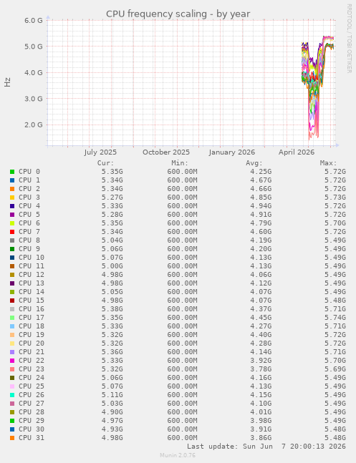Viewport: 356px width, 463px height.
Task: Select the 'October 2025' axis label
Action: tap(166, 152)
